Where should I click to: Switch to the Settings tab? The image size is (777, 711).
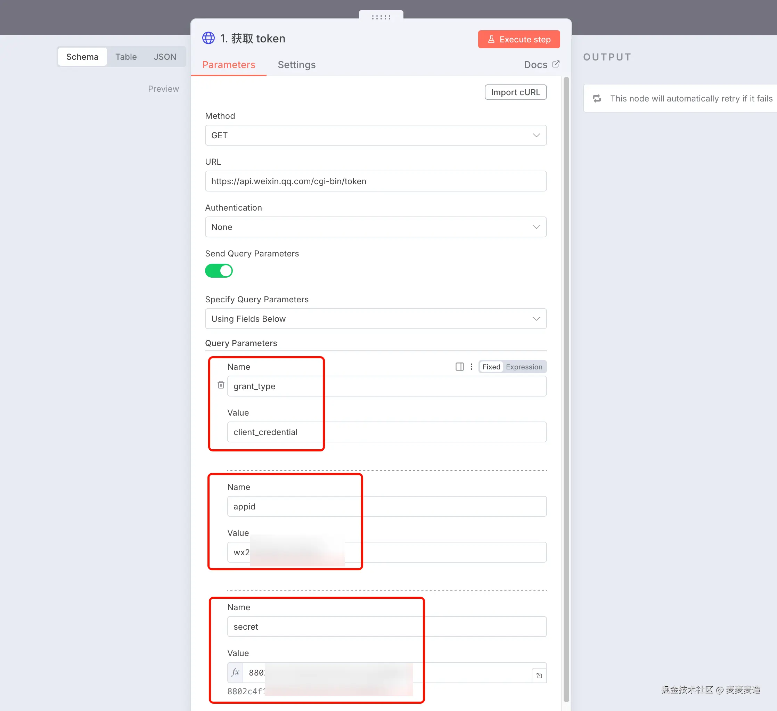[x=296, y=64]
